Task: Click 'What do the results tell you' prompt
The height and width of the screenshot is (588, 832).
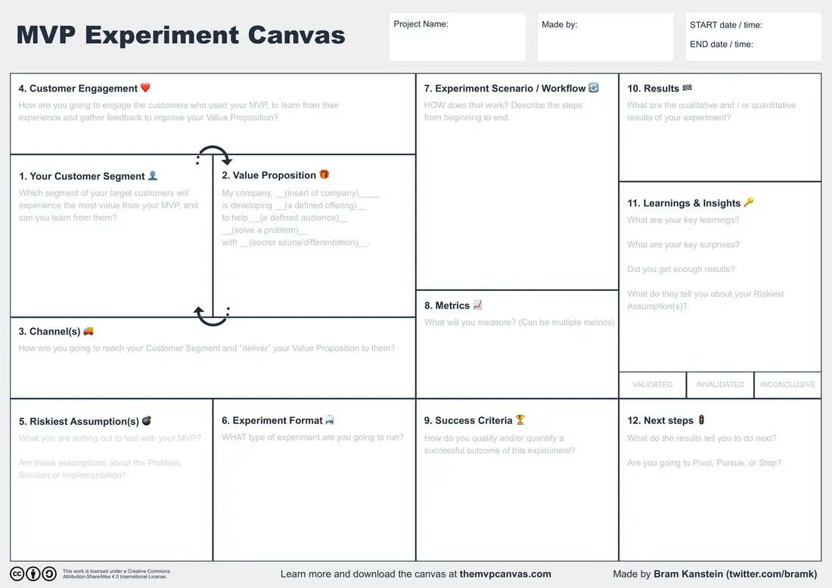Action: (701, 438)
